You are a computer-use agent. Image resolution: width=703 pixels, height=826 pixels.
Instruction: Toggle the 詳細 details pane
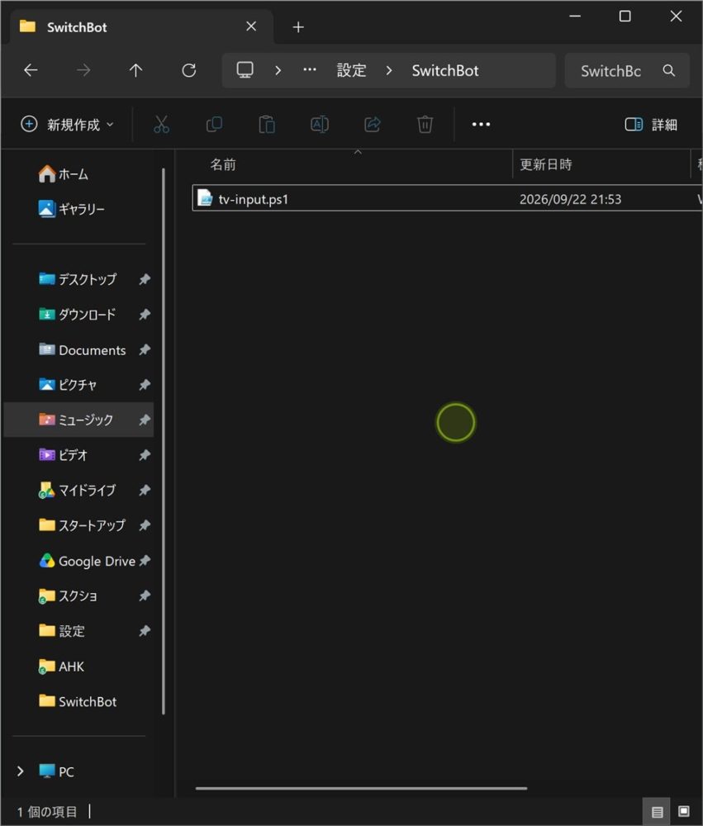coord(651,125)
